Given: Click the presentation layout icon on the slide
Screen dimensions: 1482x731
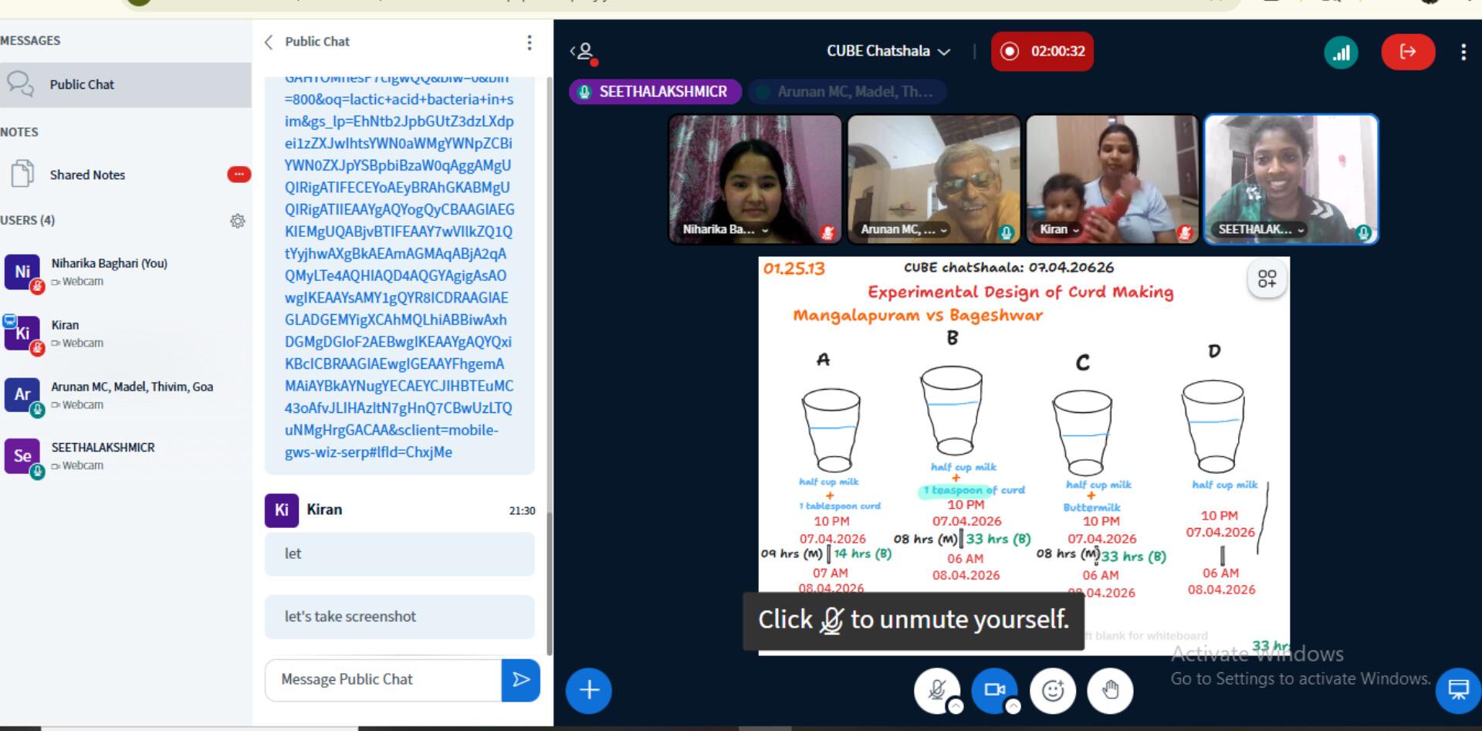Looking at the screenshot, I should pyautogui.click(x=1267, y=279).
